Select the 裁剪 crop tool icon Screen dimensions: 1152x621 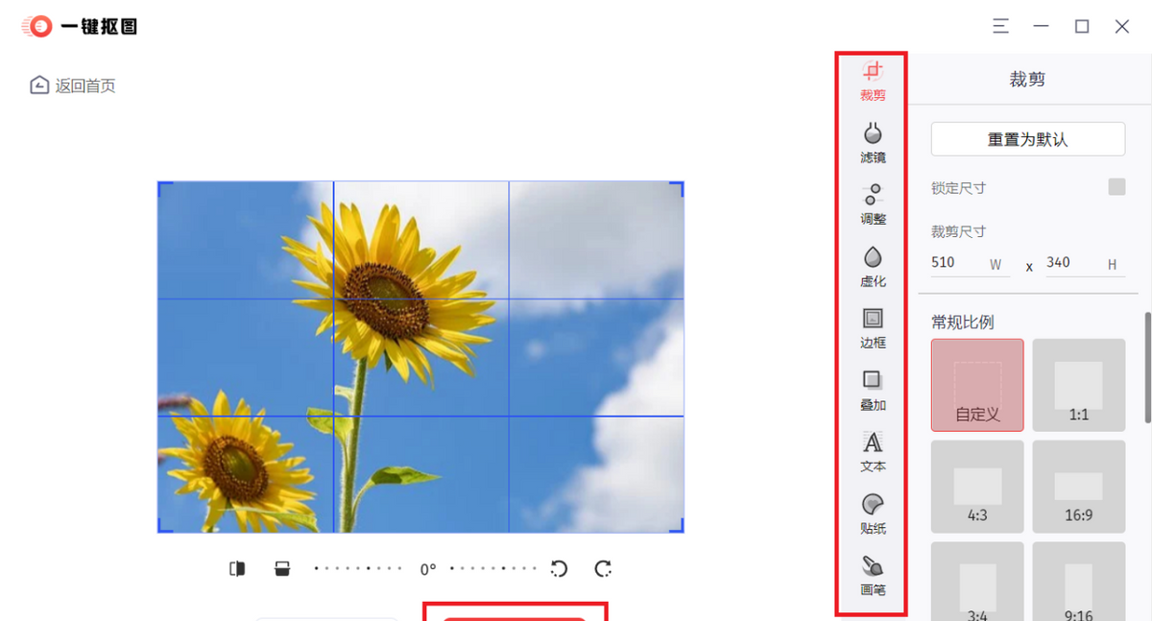click(x=872, y=80)
